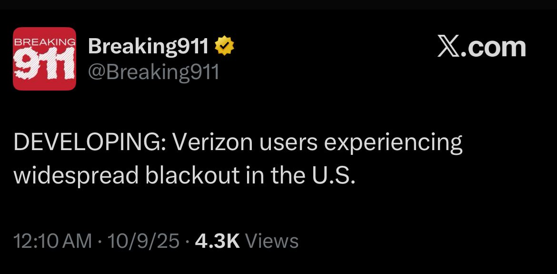
Task: Open the bold Breaking911 display name
Action: click(x=149, y=46)
